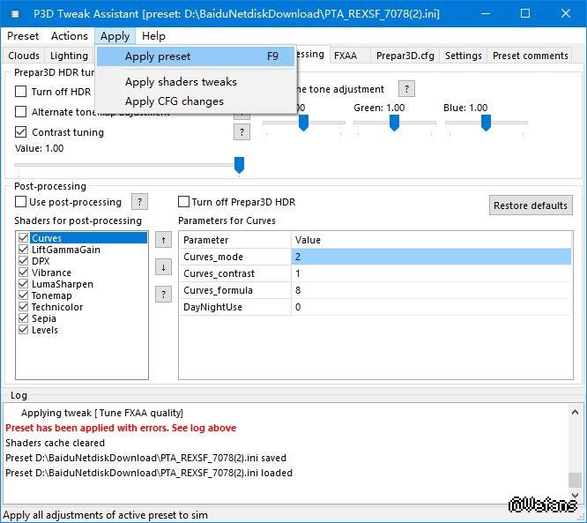Enable the Turn off HDR checkbox
The image size is (587, 523).
click(21, 92)
